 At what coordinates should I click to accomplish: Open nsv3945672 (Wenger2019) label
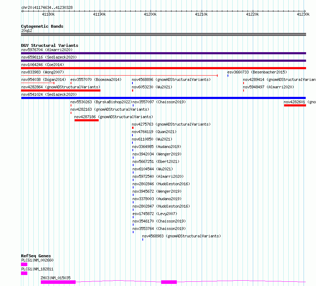click(x=157, y=191)
